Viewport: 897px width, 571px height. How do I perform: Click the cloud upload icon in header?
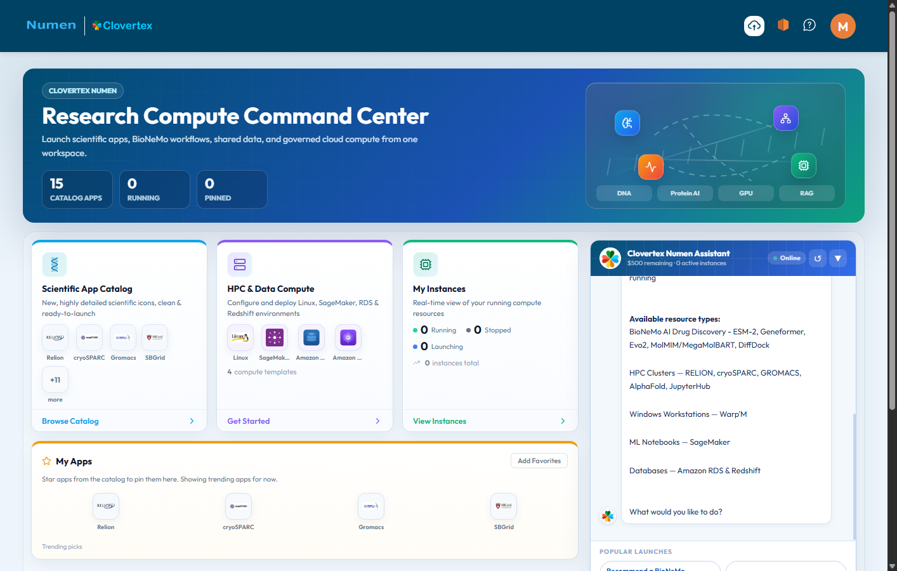(x=754, y=26)
